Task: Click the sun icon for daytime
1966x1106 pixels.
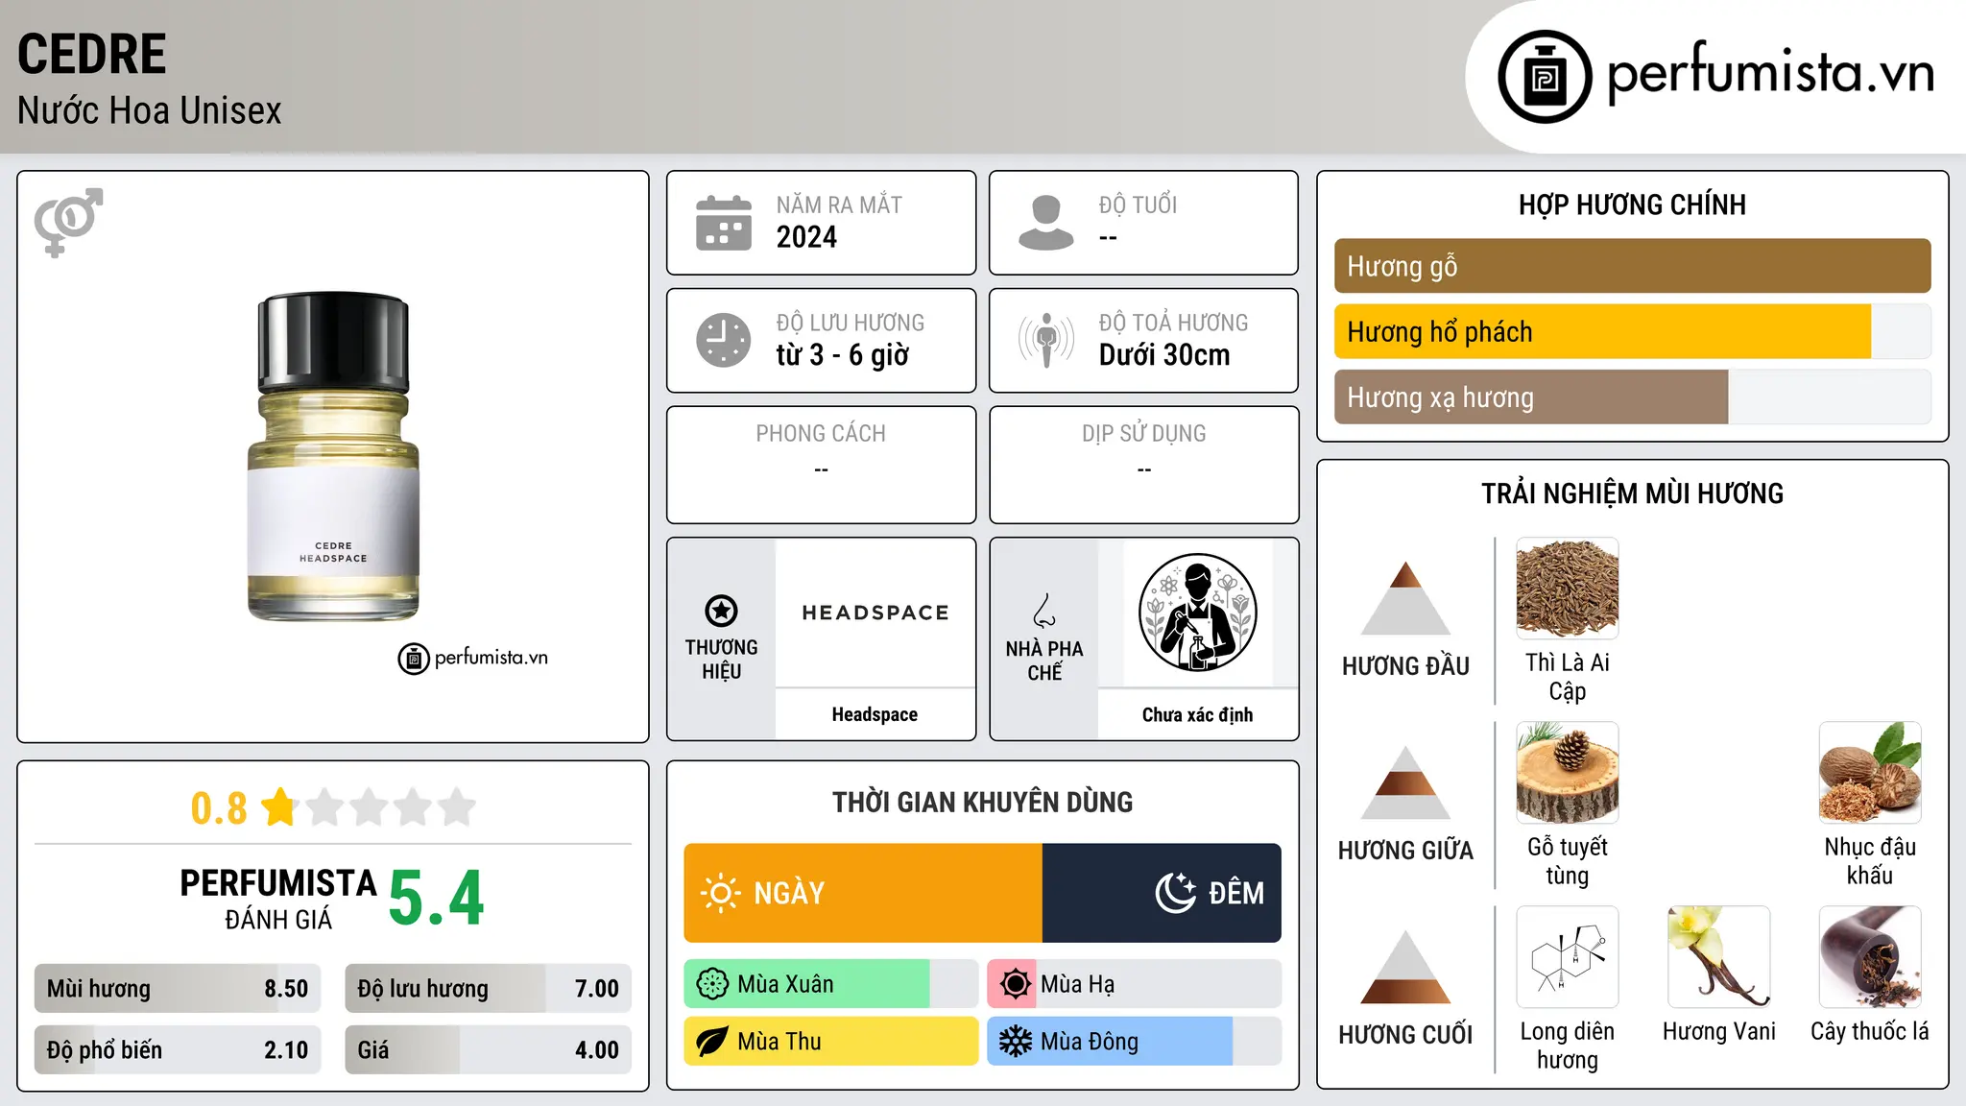Action: (721, 893)
